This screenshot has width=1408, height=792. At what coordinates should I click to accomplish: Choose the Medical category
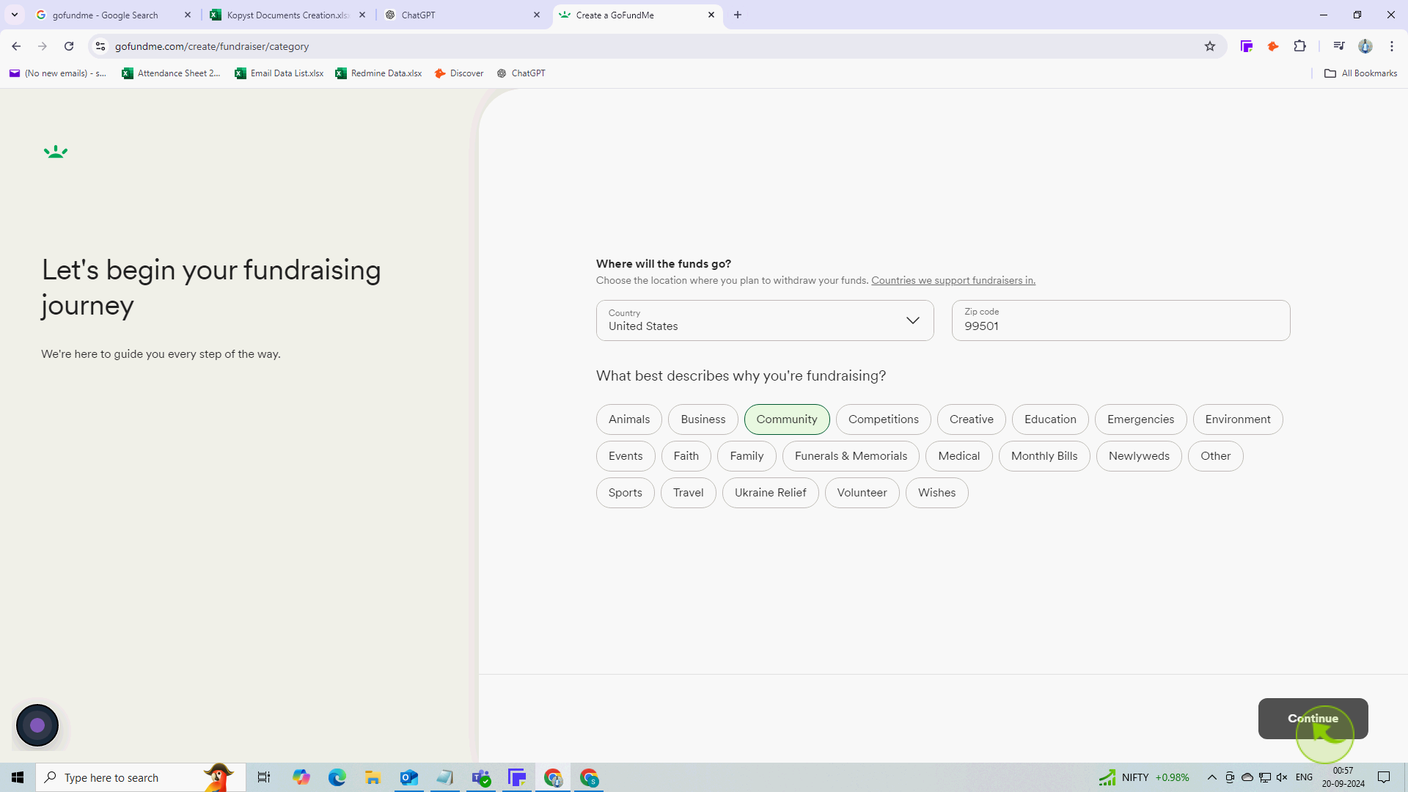959,456
